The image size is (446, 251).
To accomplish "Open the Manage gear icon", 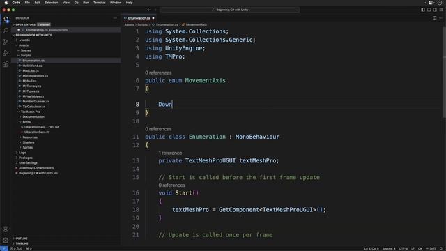I will tap(6, 240).
